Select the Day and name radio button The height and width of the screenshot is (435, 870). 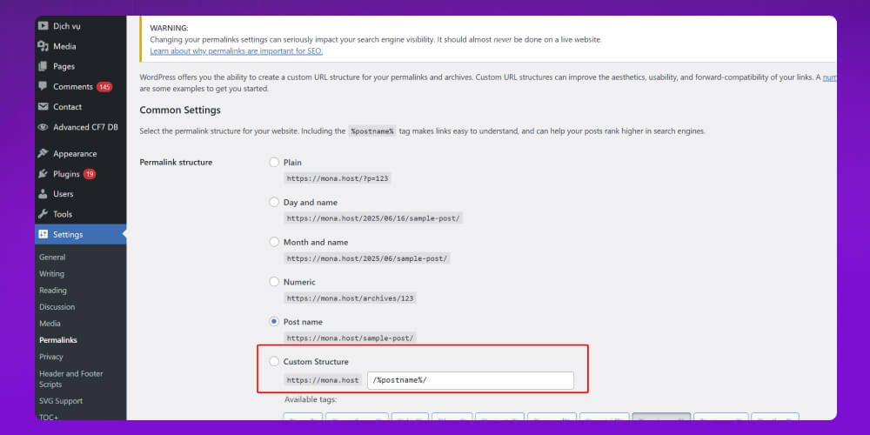click(274, 202)
